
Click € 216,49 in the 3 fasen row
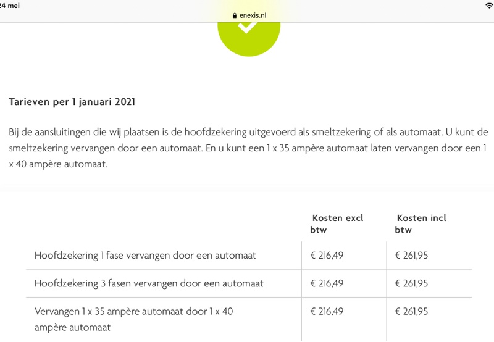[327, 283]
